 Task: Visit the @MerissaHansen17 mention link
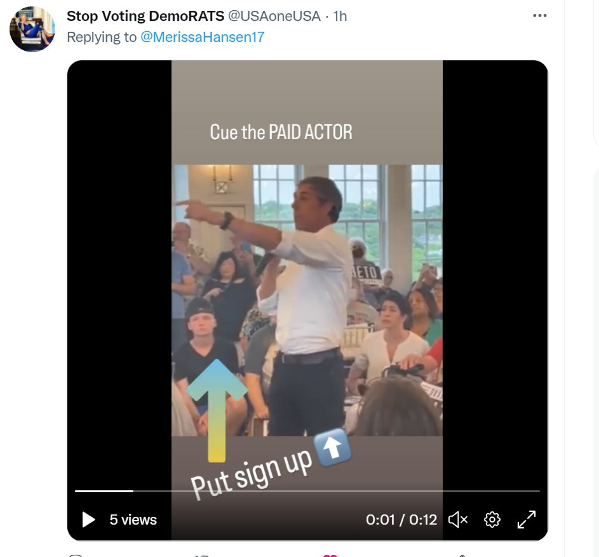(203, 37)
